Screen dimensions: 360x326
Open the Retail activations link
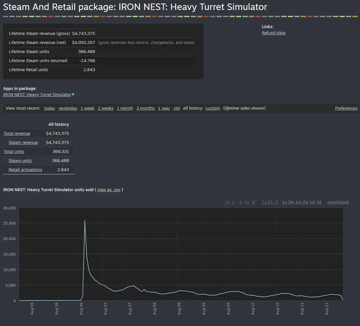(x=25, y=170)
